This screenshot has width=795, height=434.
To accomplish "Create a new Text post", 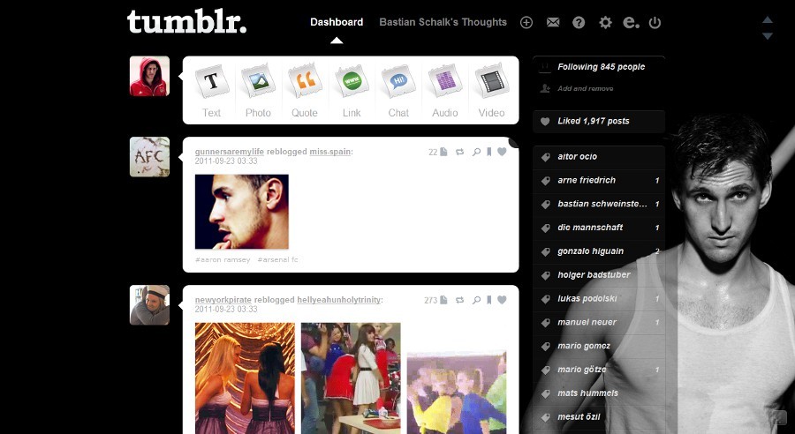I will click(211, 91).
